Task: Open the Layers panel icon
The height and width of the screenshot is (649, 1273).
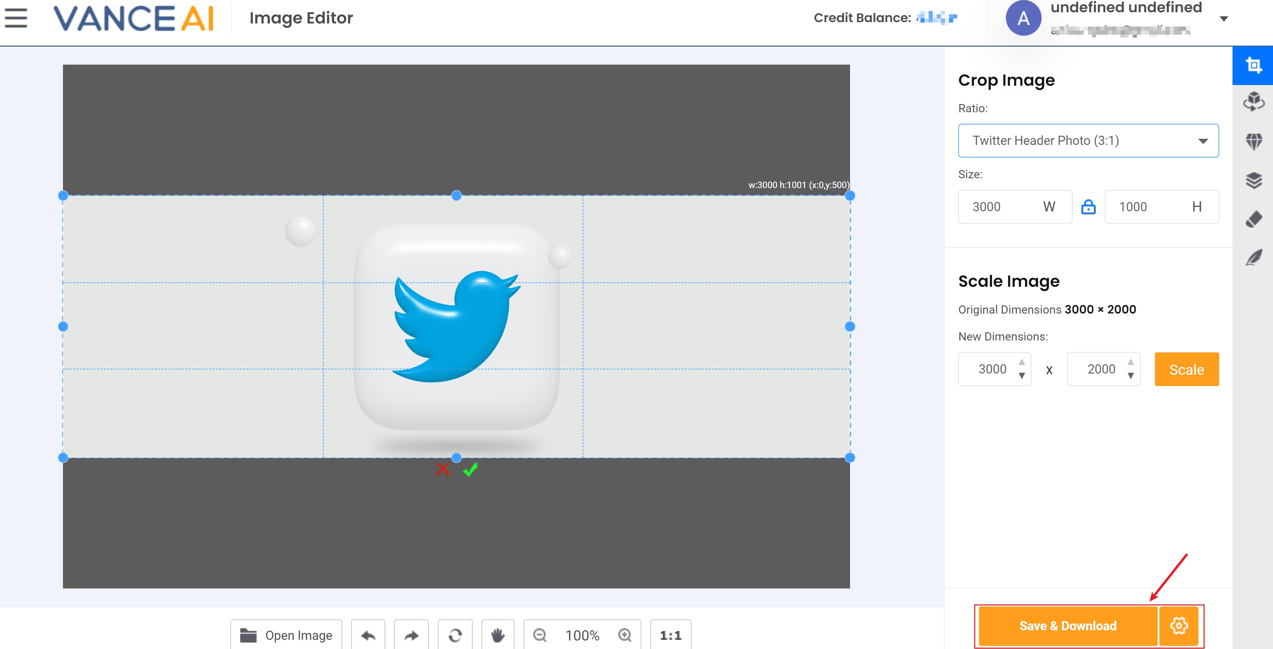Action: coord(1254,179)
